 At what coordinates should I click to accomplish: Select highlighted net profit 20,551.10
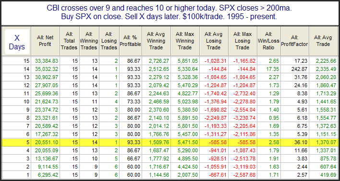click(46, 143)
